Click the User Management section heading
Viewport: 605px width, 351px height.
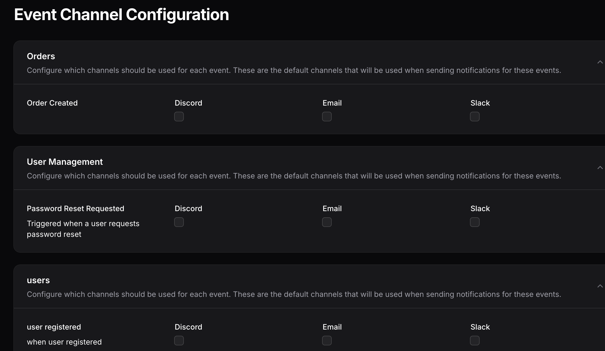pos(65,162)
